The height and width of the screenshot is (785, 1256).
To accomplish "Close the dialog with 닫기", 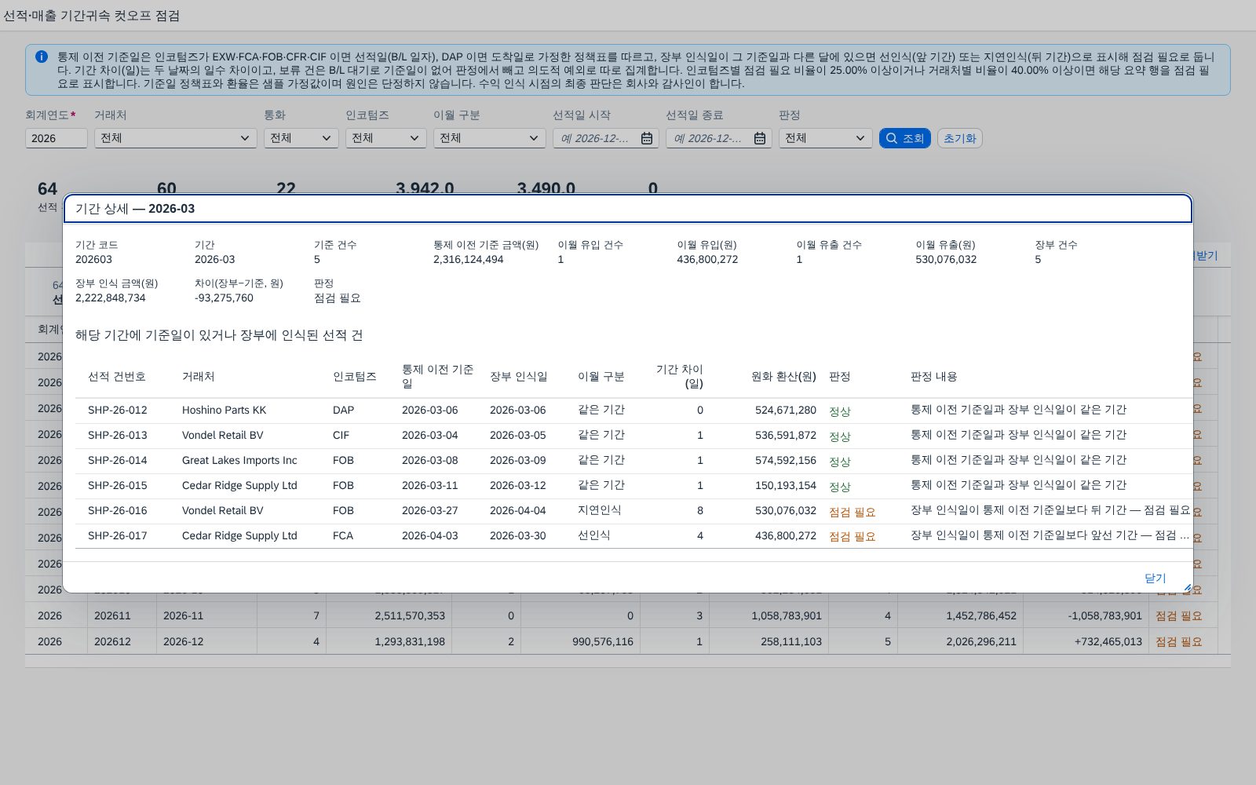I will coord(1156,579).
